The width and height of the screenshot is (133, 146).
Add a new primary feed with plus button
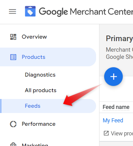[x=113, y=77]
